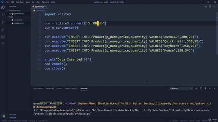Switch to the SQL Console panel tab
218x122 pixels.
point(38,88)
